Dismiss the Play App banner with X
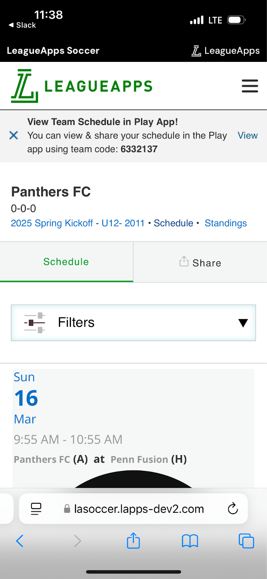267x579 pixels. point(14,135)
